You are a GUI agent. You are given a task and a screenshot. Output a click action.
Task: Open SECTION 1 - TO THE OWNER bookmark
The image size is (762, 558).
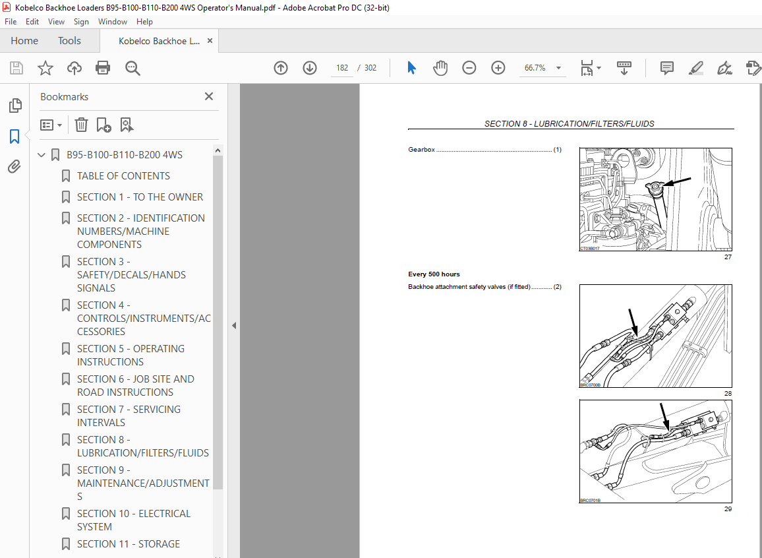140,197
